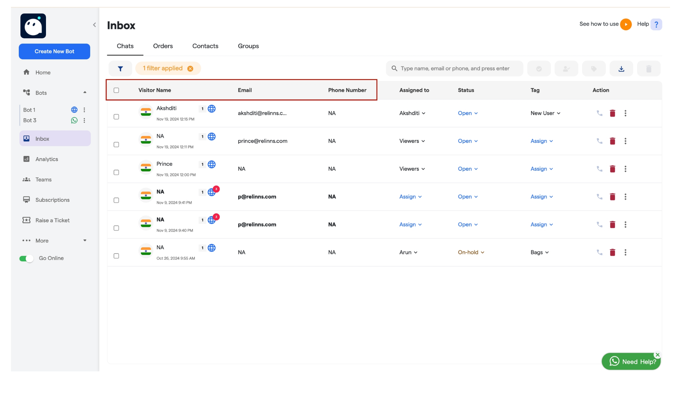
Task: Check the select-all header checkbox
Action: 116,90
